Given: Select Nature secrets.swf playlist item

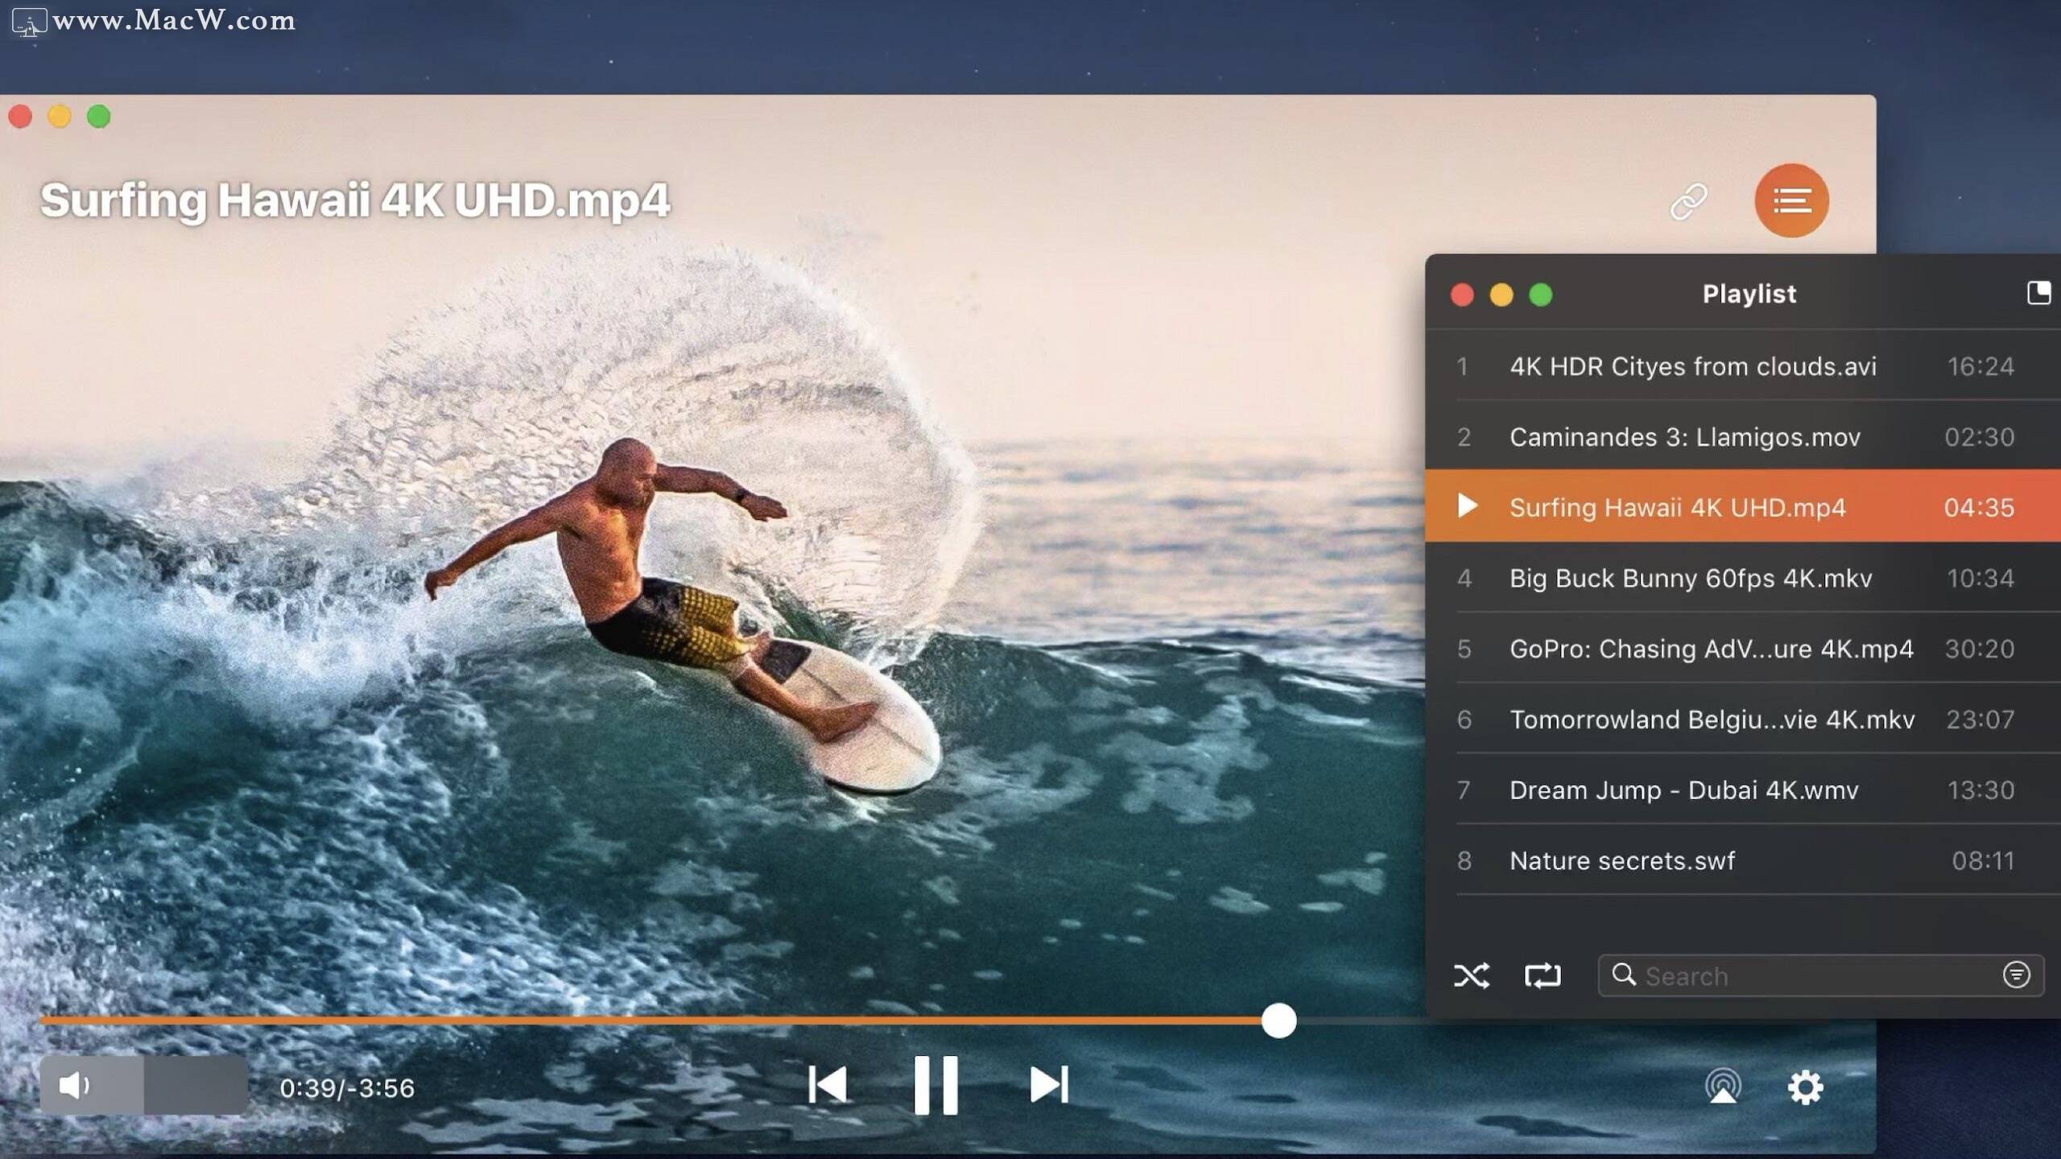Looking at the screenshot, I should 1745,860.
